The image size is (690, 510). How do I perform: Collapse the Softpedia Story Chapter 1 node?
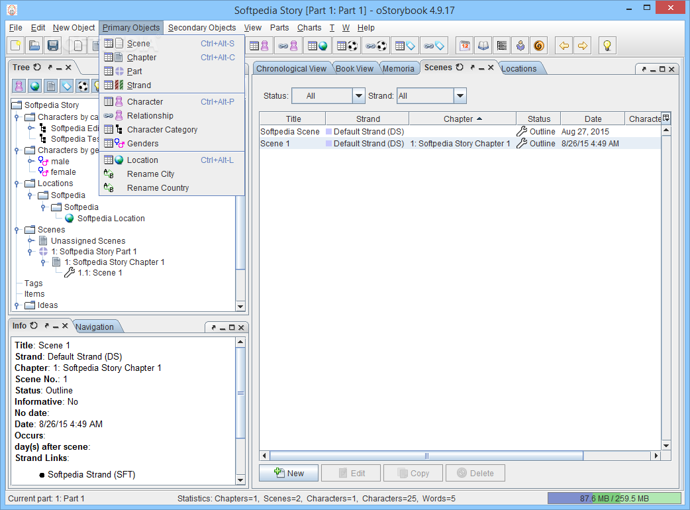[43, 262]
